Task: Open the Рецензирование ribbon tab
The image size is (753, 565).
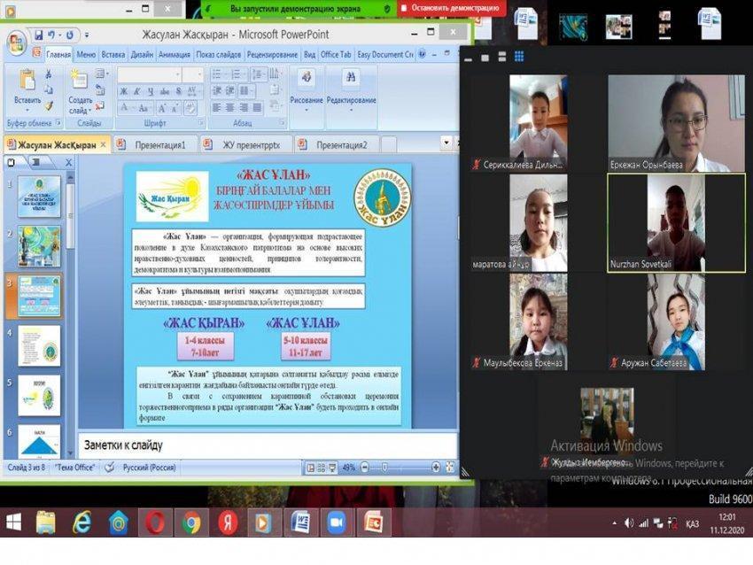Action: pos(272,55)
